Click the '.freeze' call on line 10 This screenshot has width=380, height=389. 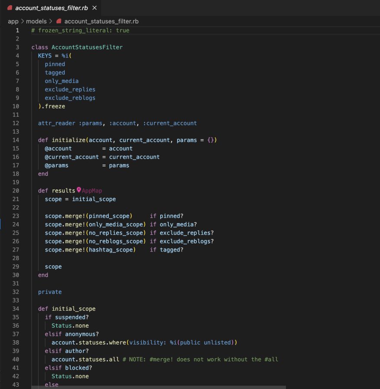[x=53, y=106]
